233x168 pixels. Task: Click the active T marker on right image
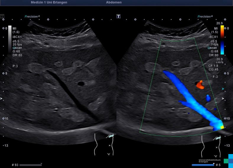119,16
